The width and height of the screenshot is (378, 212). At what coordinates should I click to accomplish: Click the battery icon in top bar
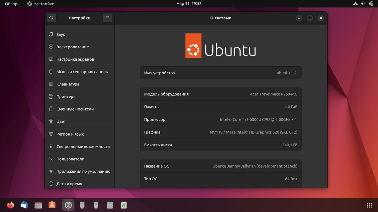pos(371,4)
